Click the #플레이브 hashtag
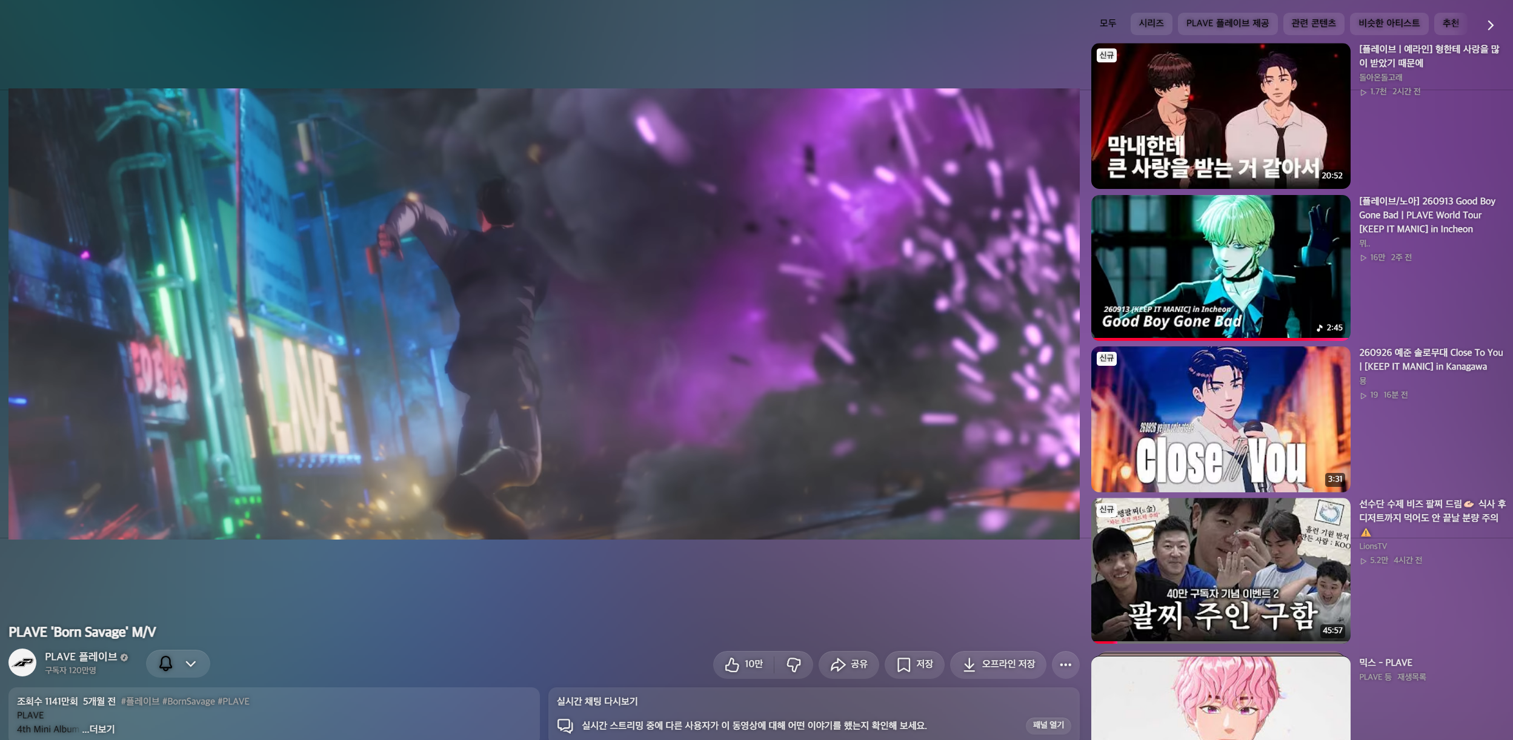The width and height of the screenshot is (1513, 740). (140, 701)
